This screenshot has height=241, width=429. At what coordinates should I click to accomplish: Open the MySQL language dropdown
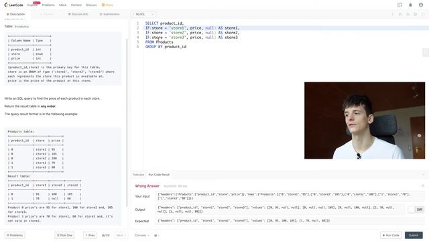pos(143,14)
